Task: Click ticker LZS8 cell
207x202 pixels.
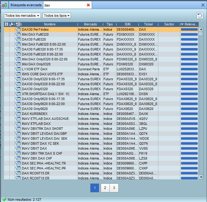Action: pyautogui.click(x=143, y=158)
